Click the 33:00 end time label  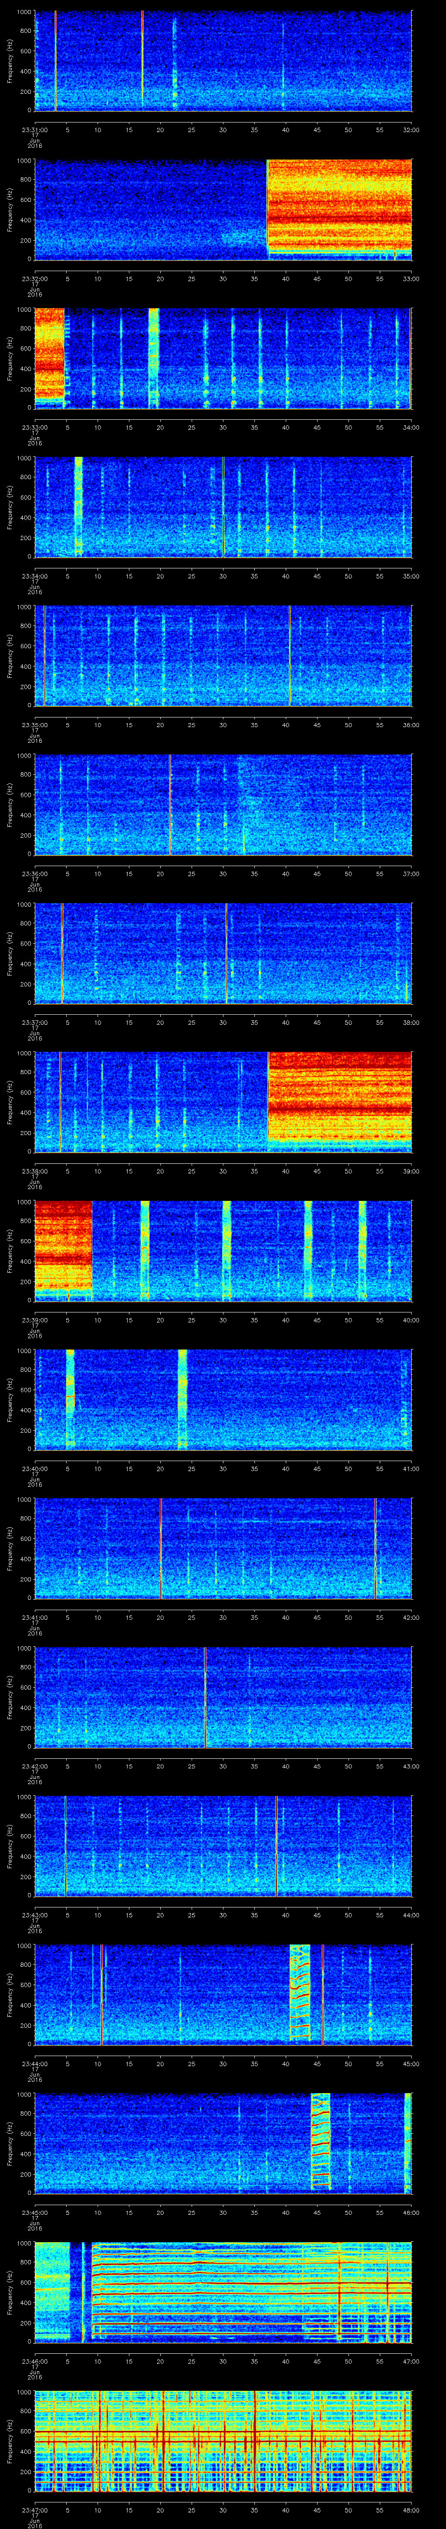(411, 279)
